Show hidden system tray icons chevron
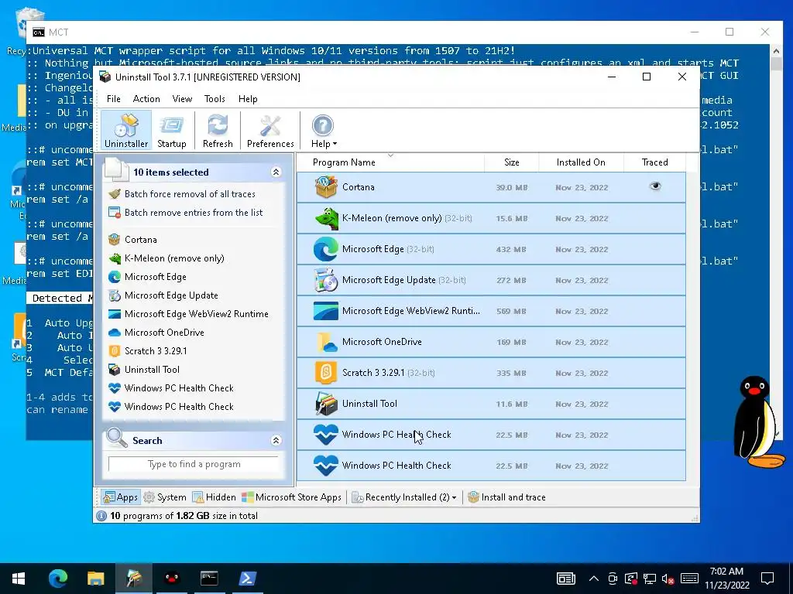The width and height of the screenshot is (793, 594). click(x=594, y=579)
